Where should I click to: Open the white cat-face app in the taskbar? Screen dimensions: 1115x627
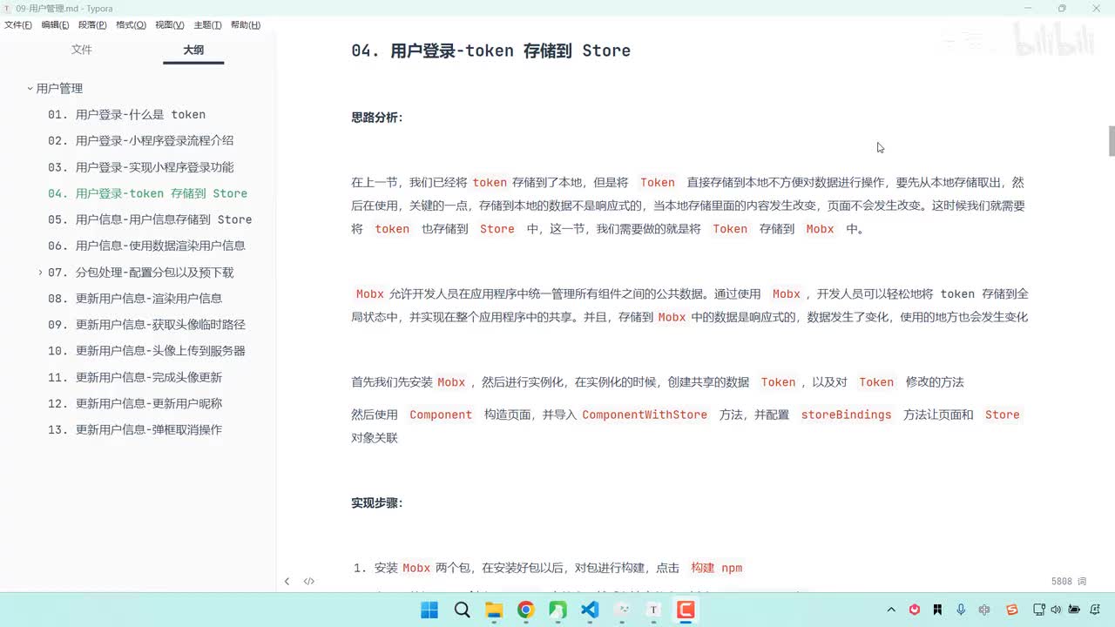622,610
